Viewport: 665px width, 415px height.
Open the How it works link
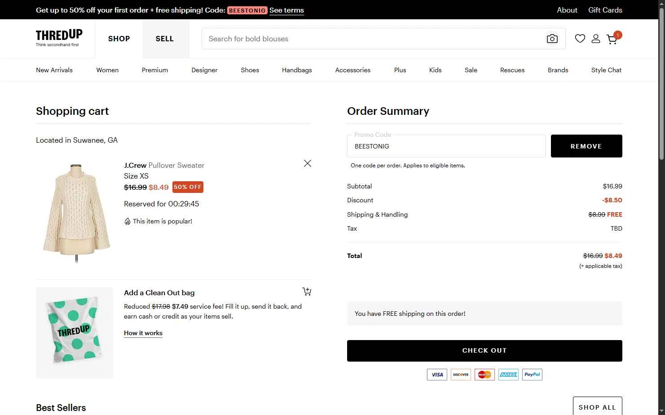point(143,333)
